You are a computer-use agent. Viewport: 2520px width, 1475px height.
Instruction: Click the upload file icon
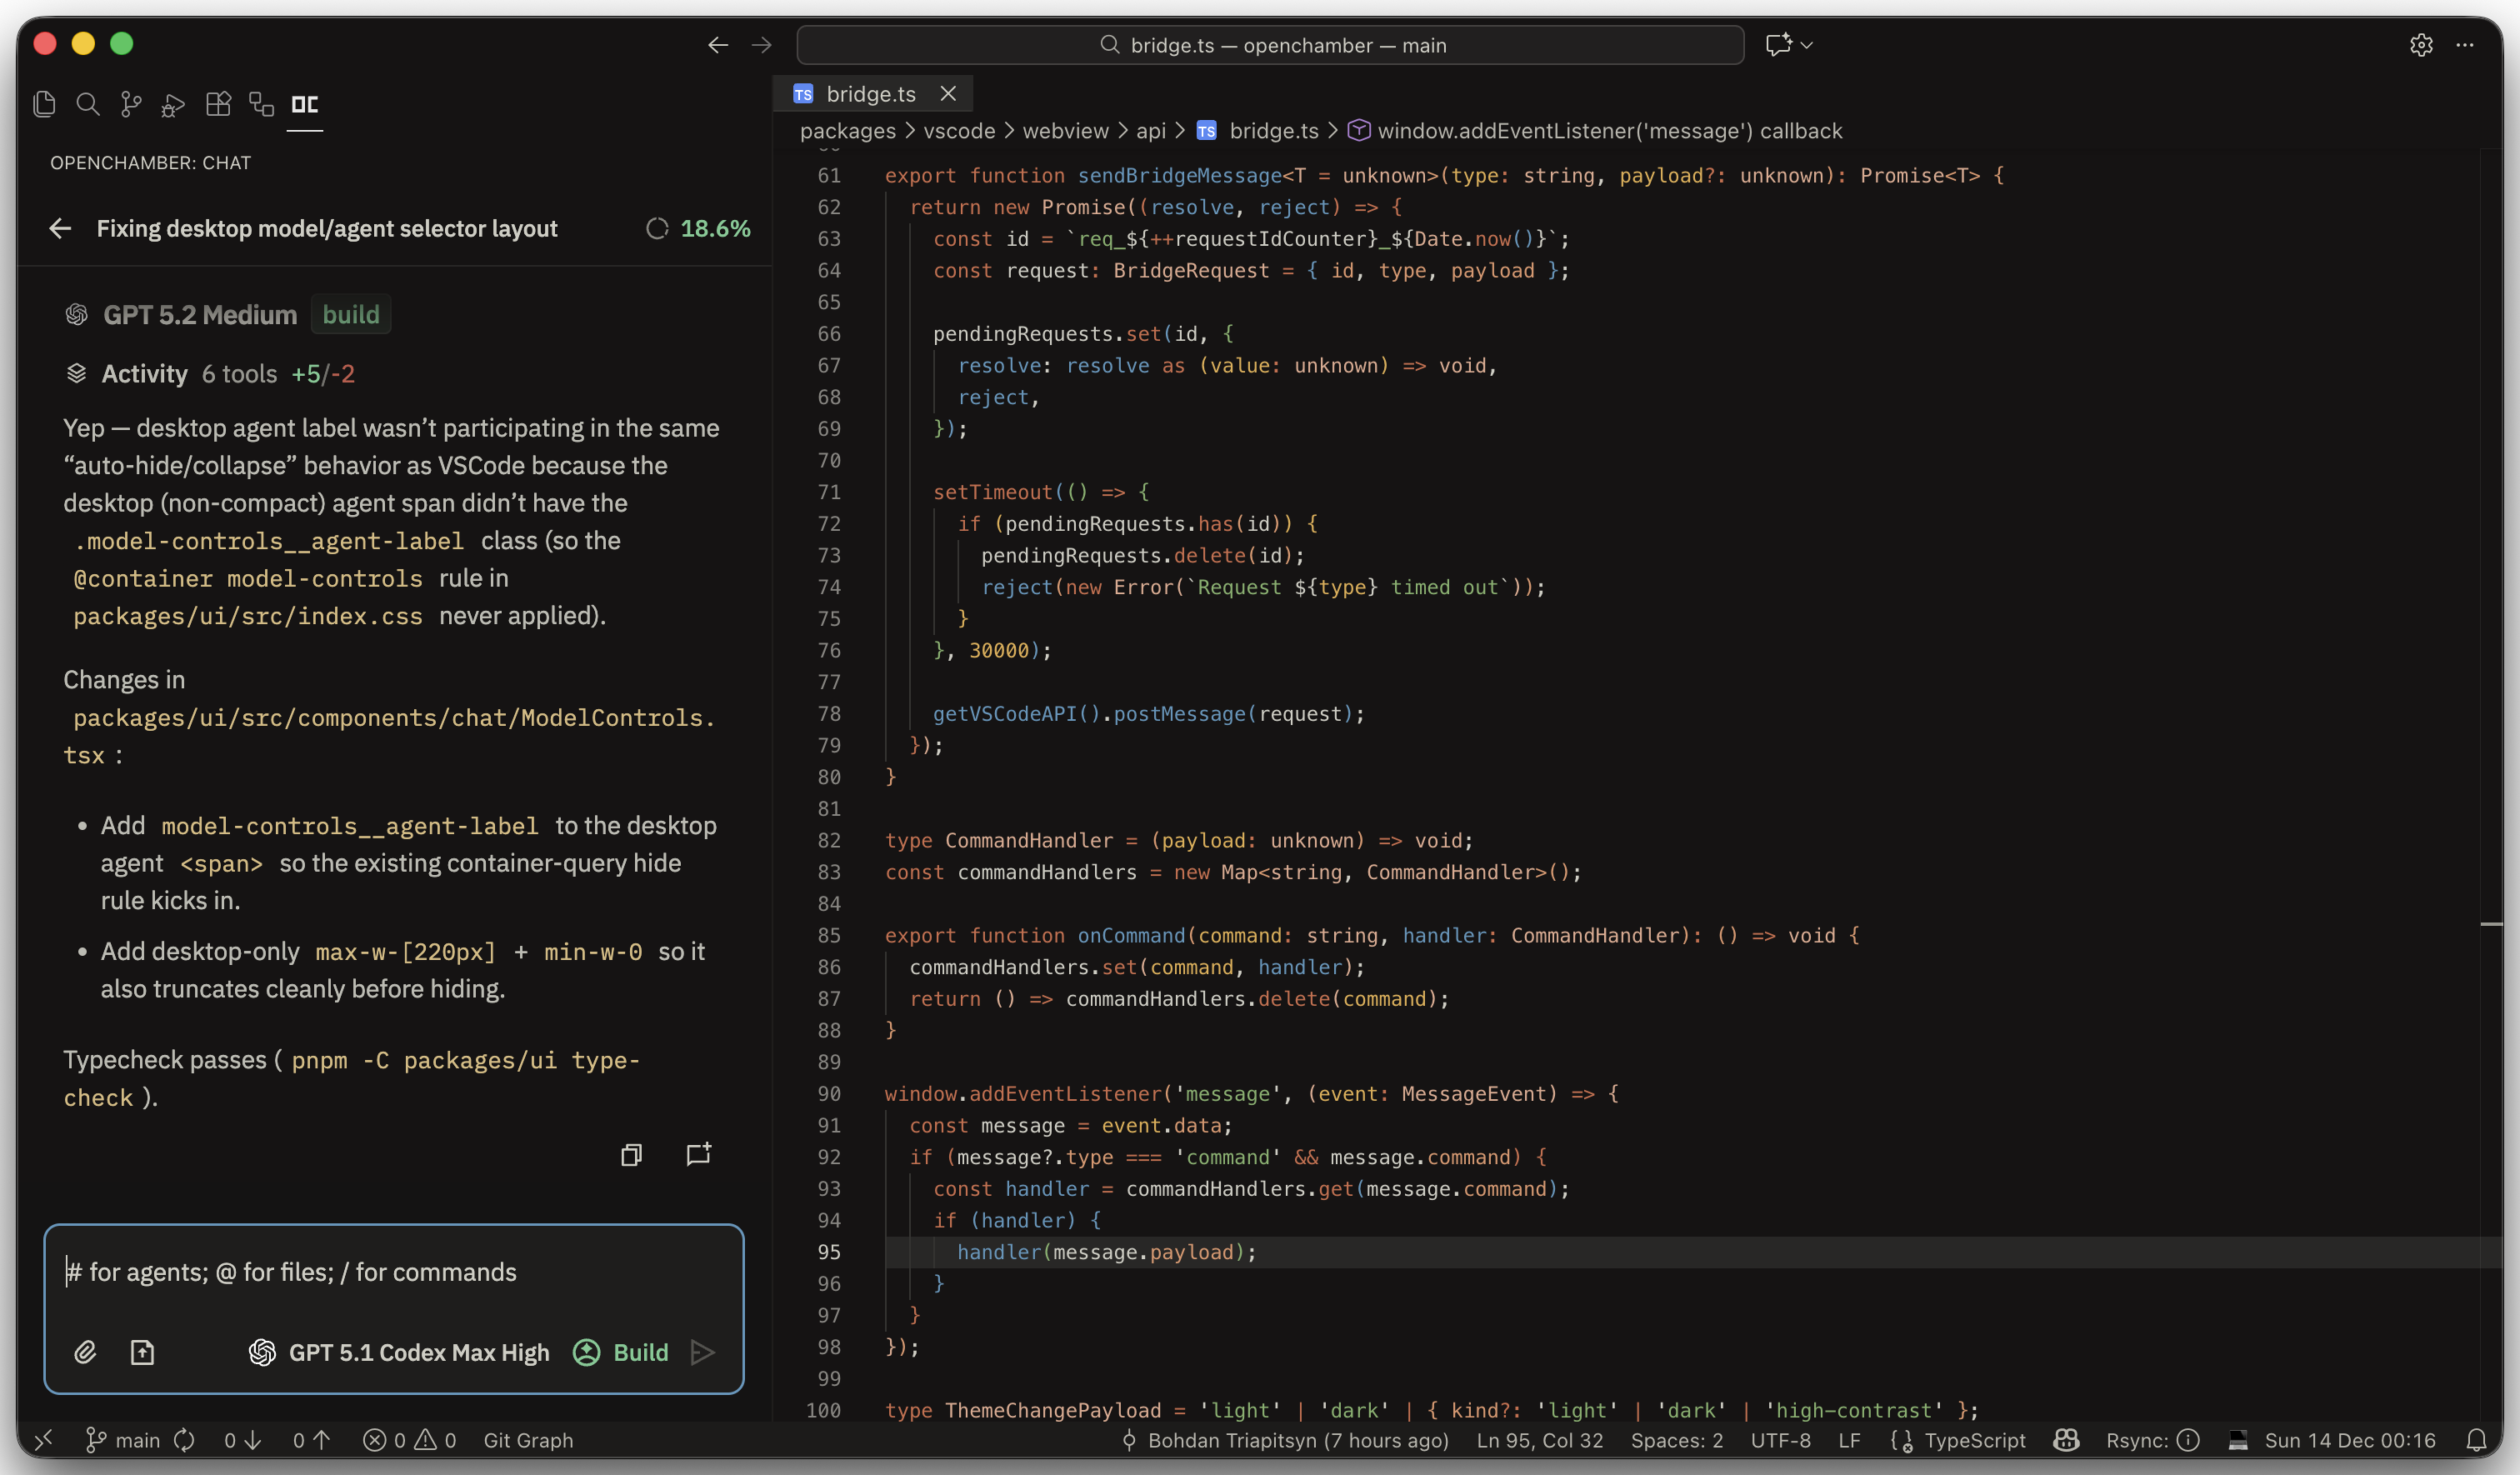pos(143,1353)
